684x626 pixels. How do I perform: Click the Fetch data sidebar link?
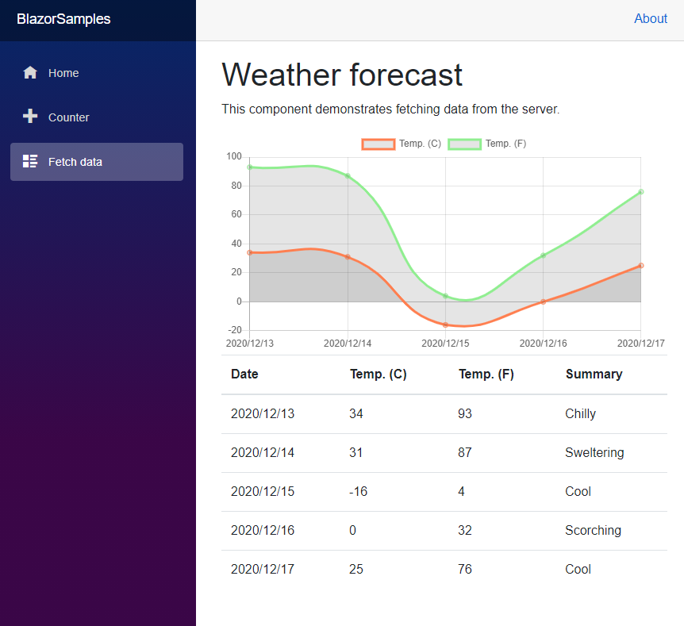75,161
